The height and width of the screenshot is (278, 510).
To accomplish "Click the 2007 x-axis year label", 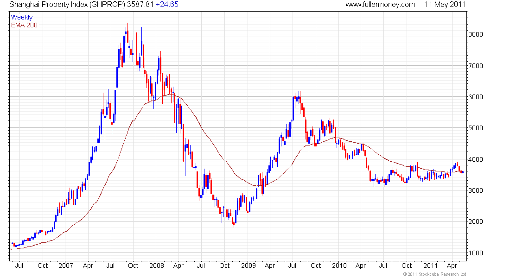I will pos(66,265).
